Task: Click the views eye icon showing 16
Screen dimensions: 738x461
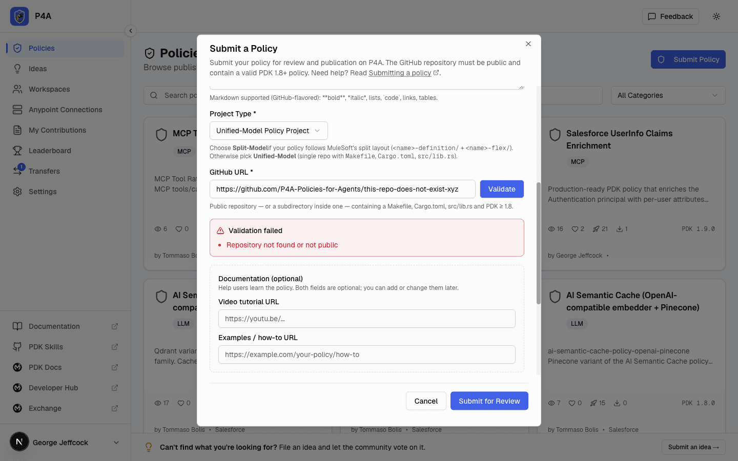Action: point(551,229)
